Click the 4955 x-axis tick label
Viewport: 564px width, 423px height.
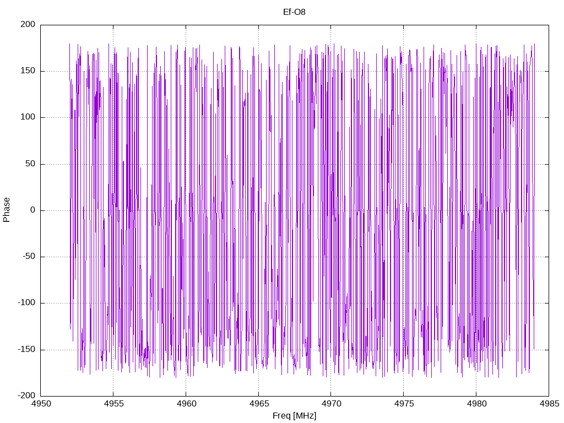coord(113,404)
